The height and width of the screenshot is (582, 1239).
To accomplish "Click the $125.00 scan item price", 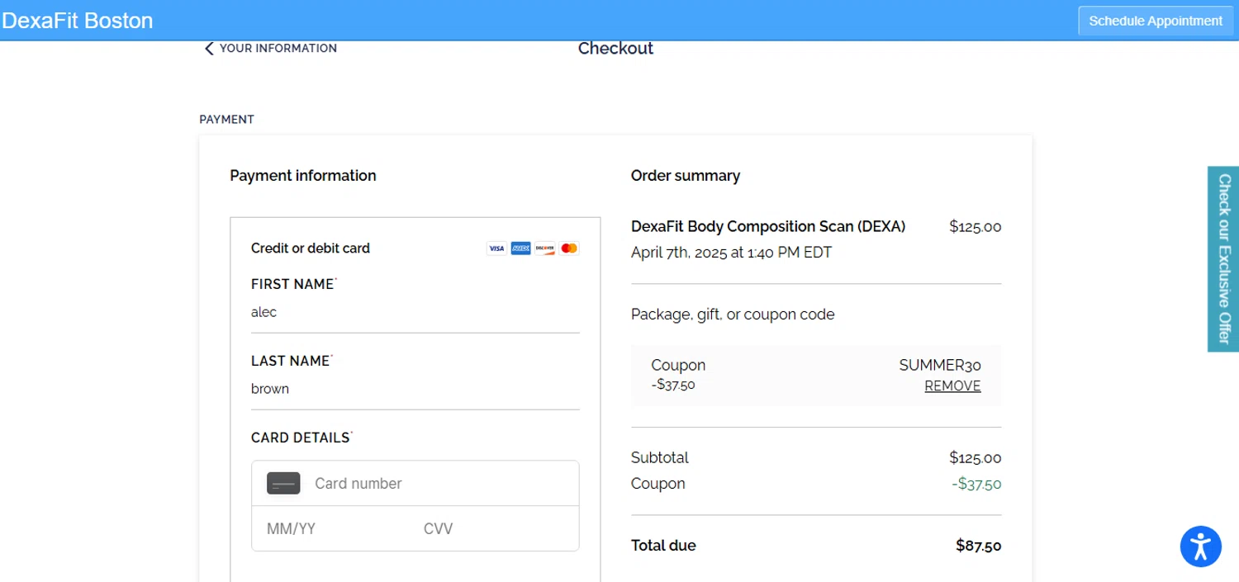I will pyautogui.click(x=976, y=227).
